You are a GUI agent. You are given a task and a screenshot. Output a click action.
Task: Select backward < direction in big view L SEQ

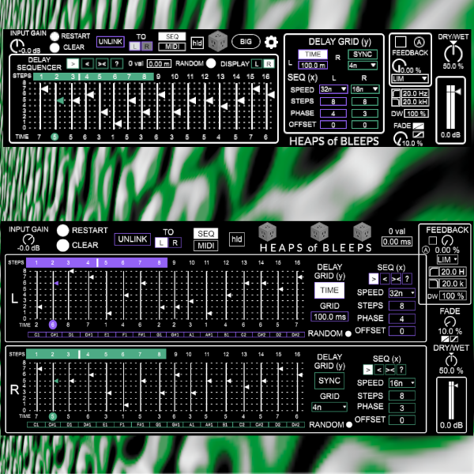(x=385, y=279)
